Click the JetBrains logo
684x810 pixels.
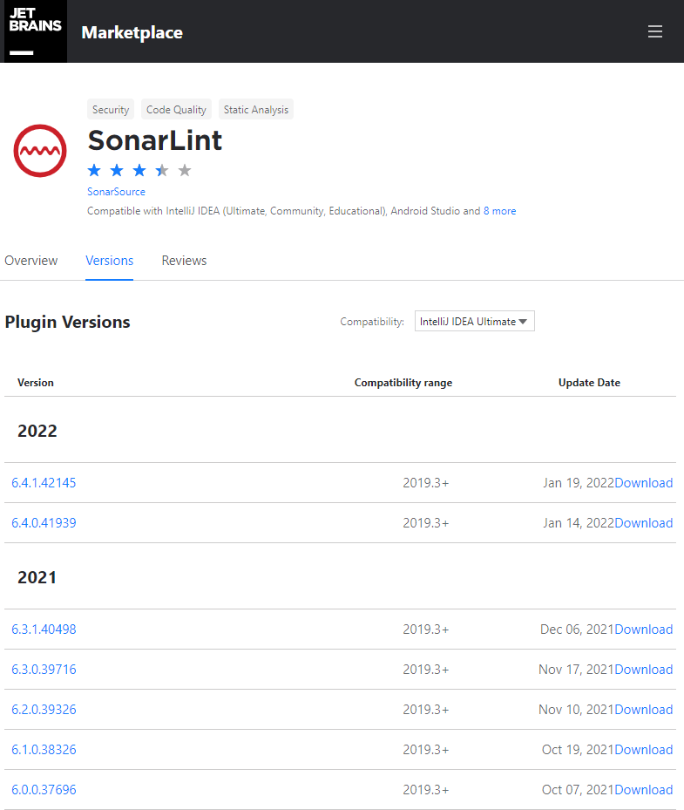tap(34, 31)
